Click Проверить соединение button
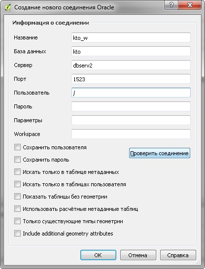 coord(160,153)
